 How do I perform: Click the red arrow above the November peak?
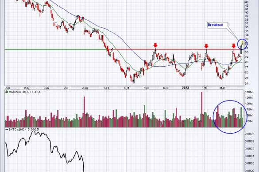[x=155, y=45]
